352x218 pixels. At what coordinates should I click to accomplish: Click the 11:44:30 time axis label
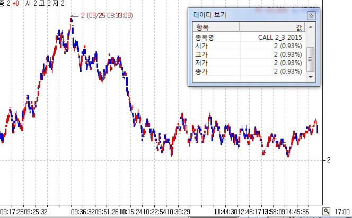click(226, 212)
